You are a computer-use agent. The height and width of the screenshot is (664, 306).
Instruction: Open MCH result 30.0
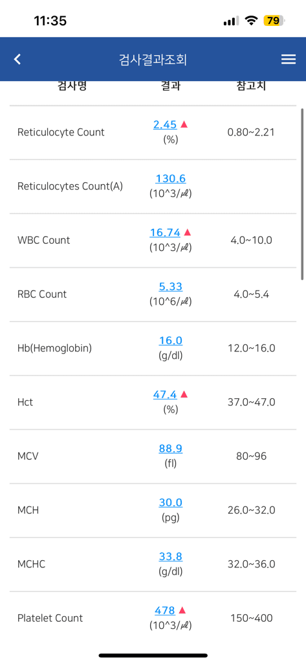170,503
